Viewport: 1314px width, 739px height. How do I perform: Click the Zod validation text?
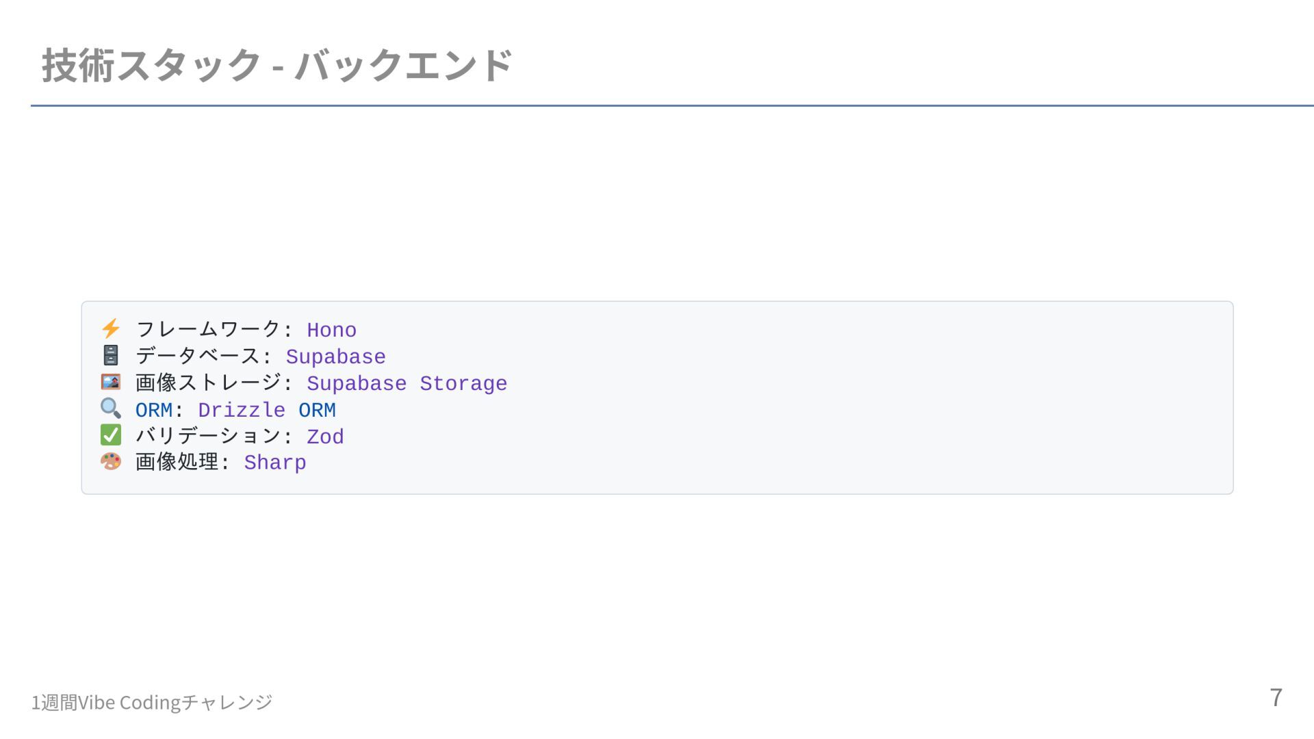tap(326, 437)
